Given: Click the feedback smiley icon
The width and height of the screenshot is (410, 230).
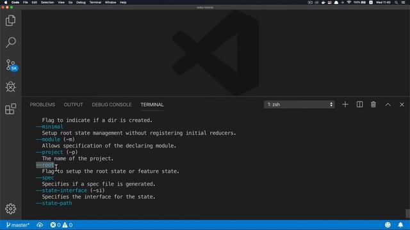Looking at the screenshot, I should 388,225.
